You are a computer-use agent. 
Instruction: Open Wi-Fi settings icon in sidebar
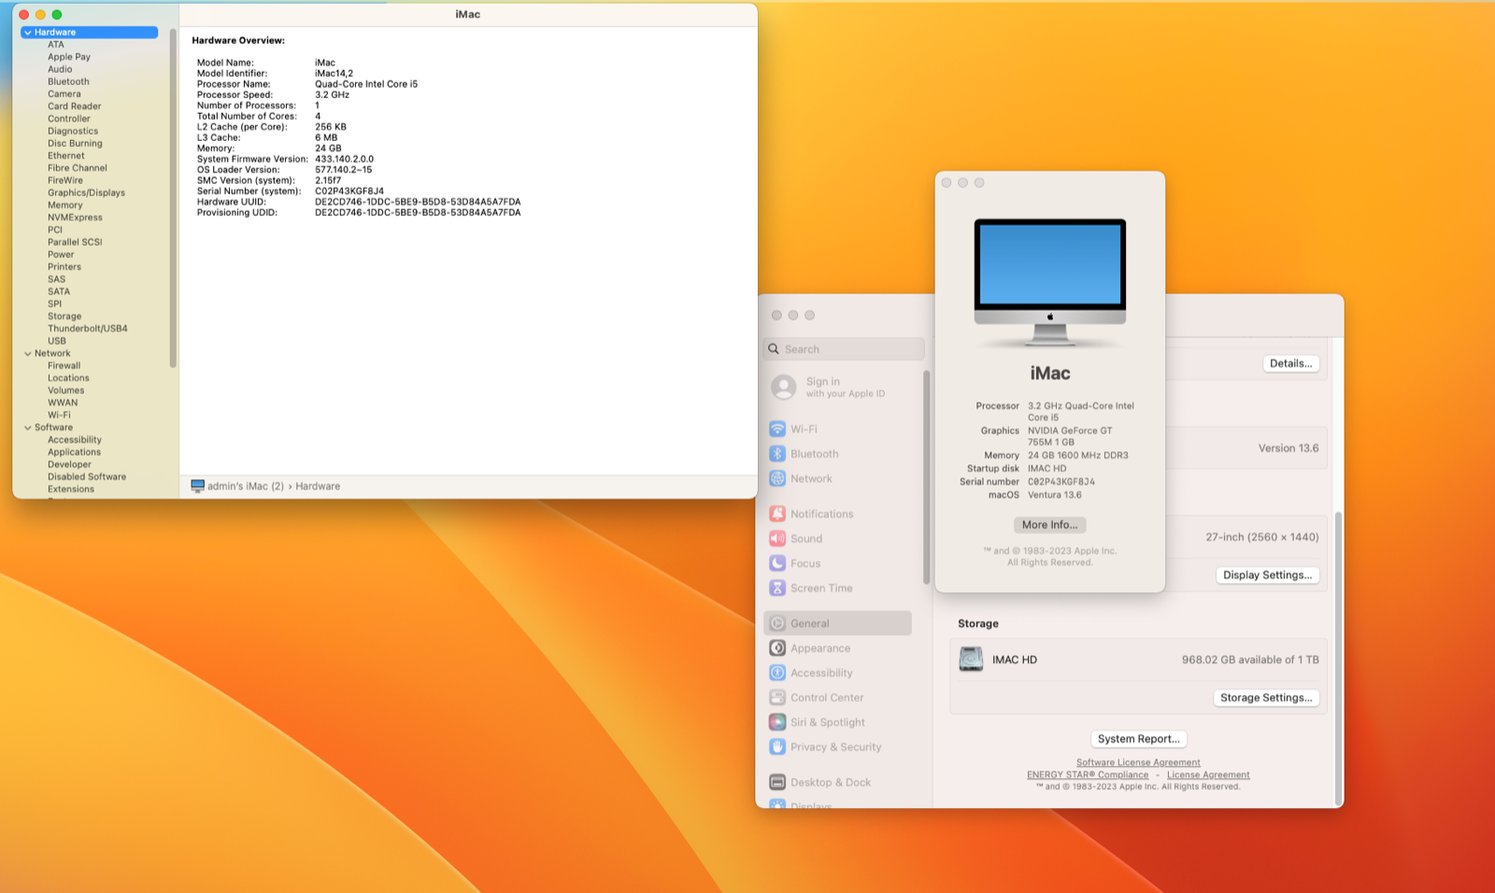(x=777, y=429)
